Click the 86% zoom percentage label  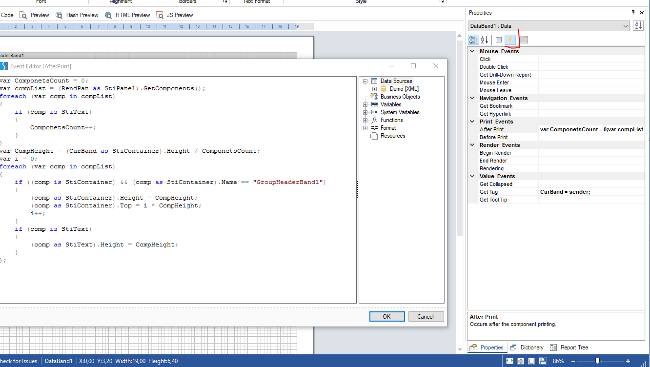(x=558, y=361)
